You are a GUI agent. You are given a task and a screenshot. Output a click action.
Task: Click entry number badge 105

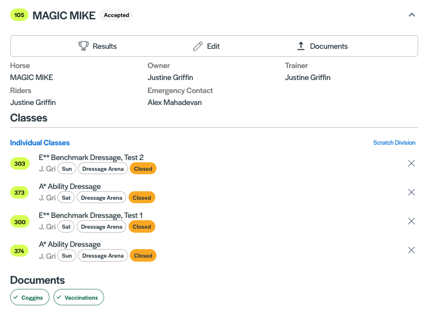coord(19,15)
